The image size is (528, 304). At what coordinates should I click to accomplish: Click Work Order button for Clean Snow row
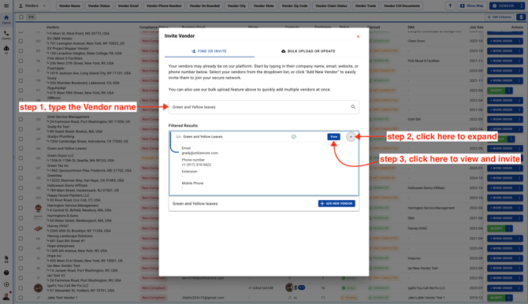502,41
